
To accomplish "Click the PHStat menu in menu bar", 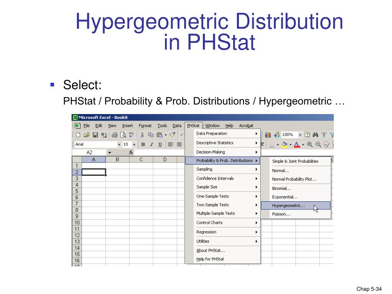I will (x=193, y=126).
